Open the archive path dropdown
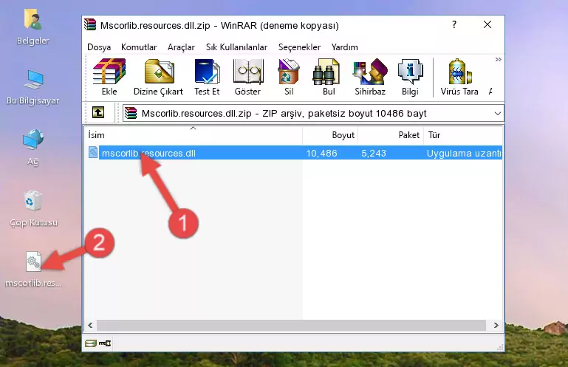The width and height of the screenshot is (568, 367). (x=498, y=114)
